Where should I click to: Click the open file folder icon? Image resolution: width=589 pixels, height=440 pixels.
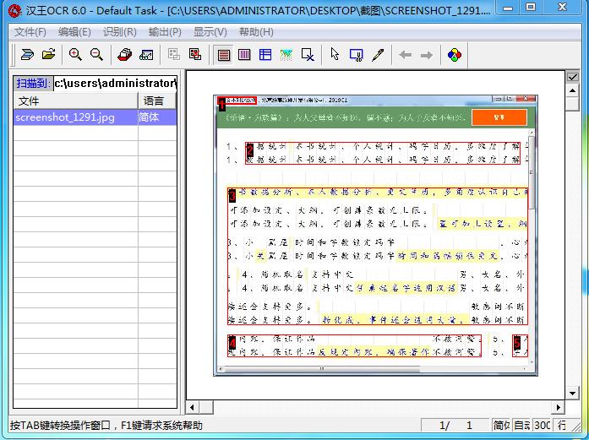[49, 55]
